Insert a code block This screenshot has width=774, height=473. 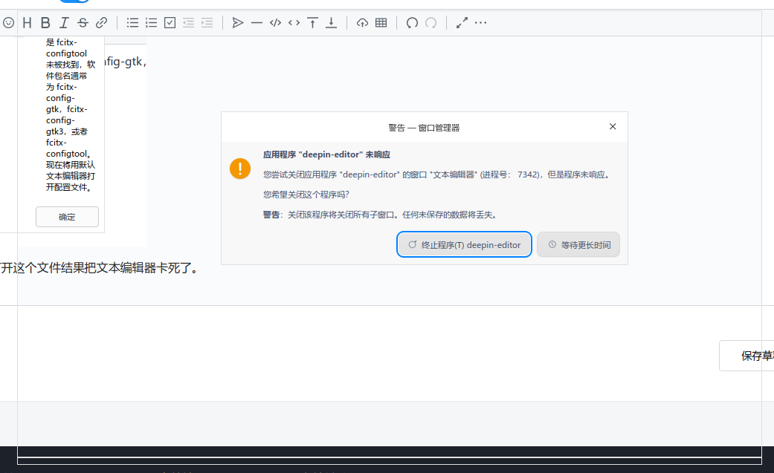275,23
